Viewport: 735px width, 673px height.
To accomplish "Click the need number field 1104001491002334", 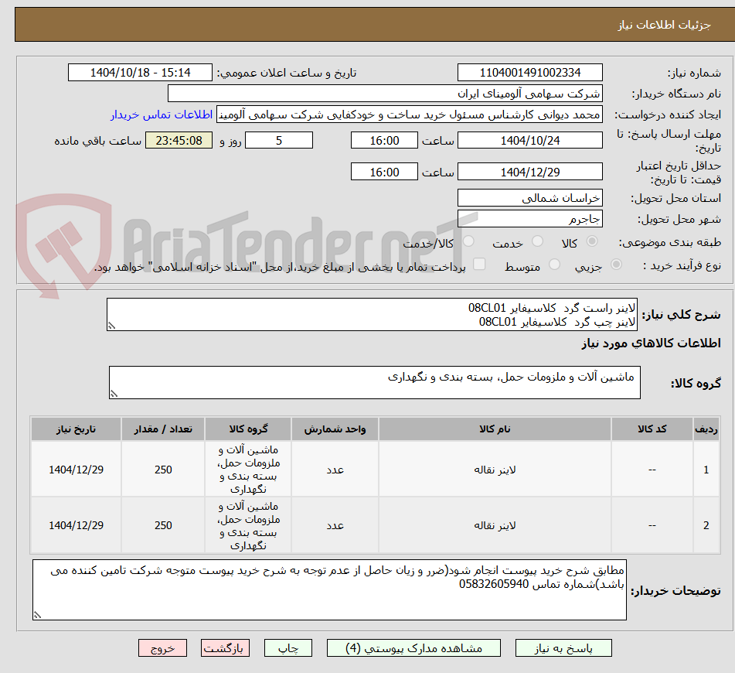I will pyautogui.click(x=529, y=73).
